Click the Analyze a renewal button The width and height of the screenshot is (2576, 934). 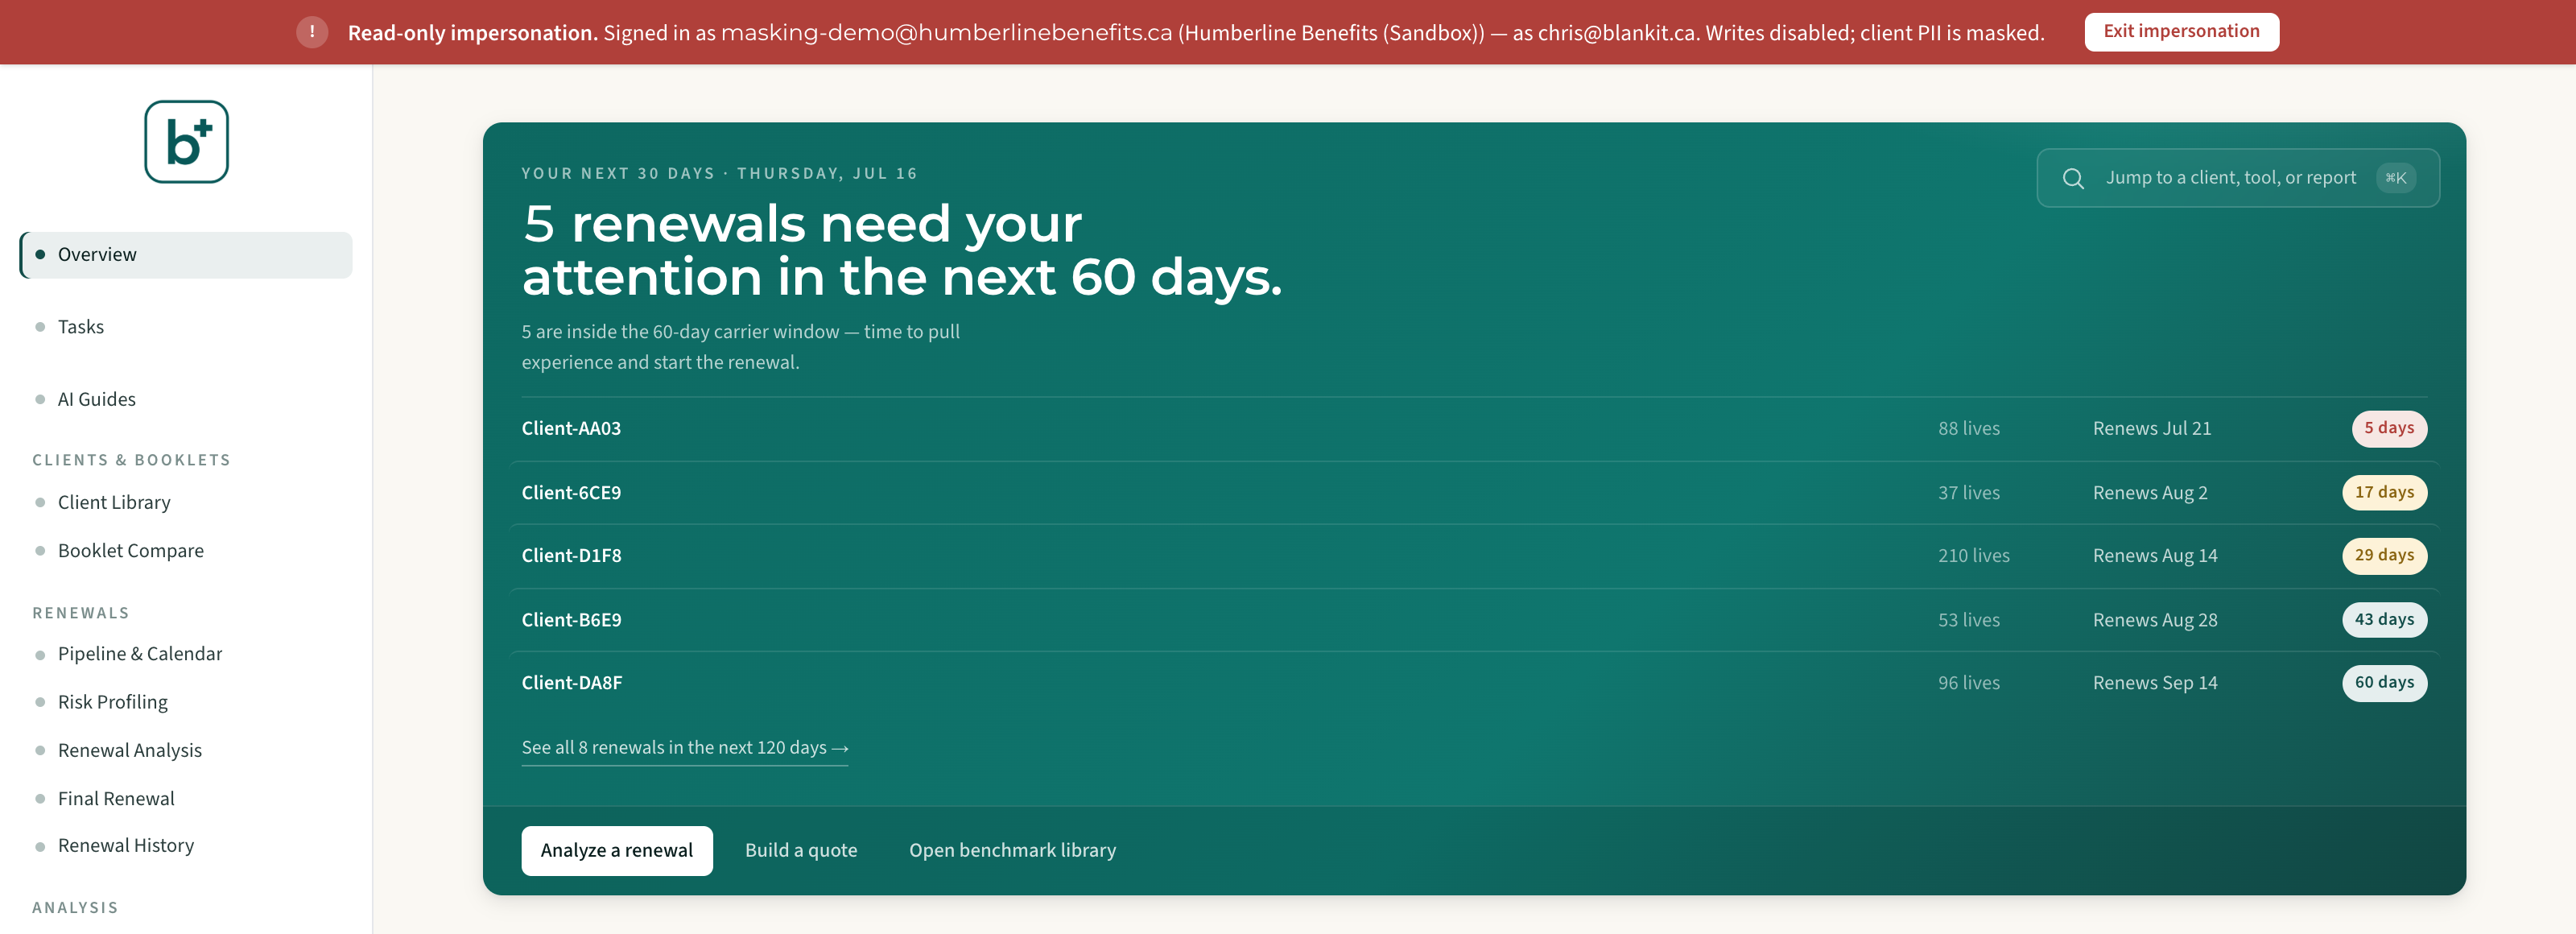tap(617, 850)
